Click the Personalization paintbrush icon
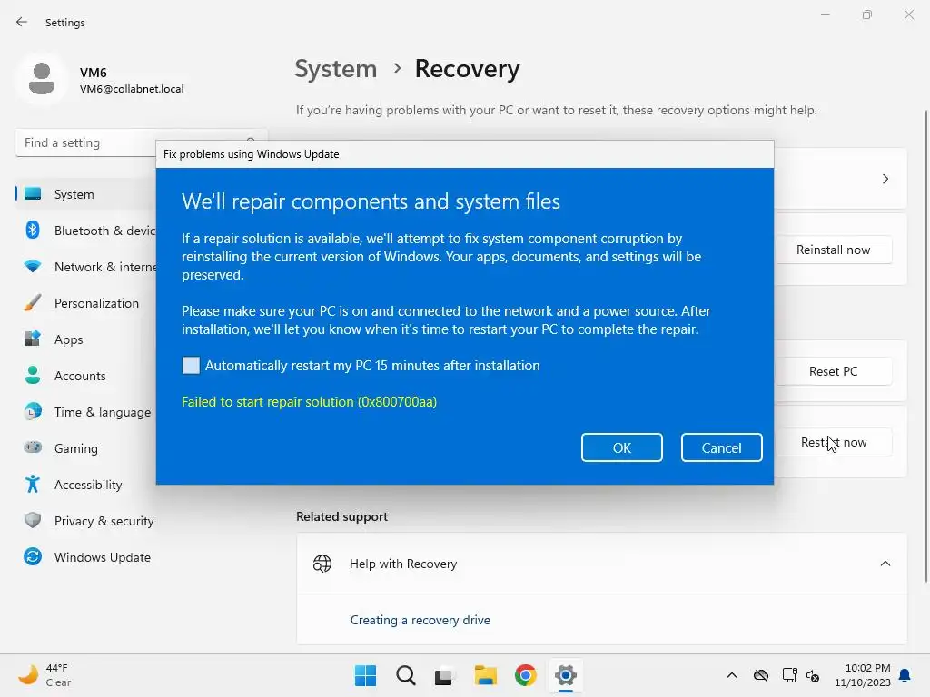This screenshot has height=697, width=930. (x=33, y=302)
